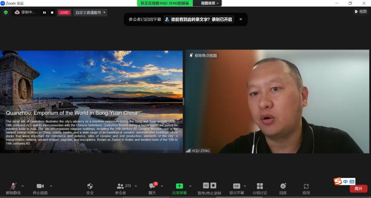Open the 视图 view menu at top right
The width and height of the screenshot is (371, 198).
pyautogui.click(x=361, y=12)
